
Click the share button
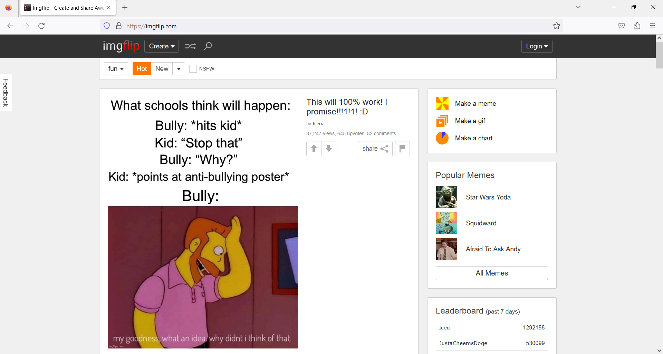375,149
